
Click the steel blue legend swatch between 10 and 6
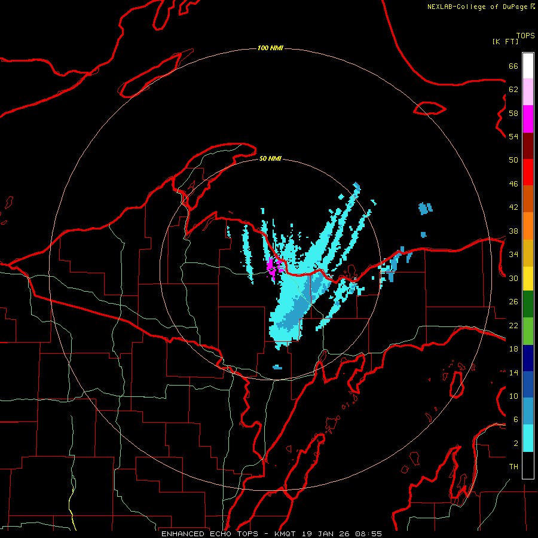(528, 411)
